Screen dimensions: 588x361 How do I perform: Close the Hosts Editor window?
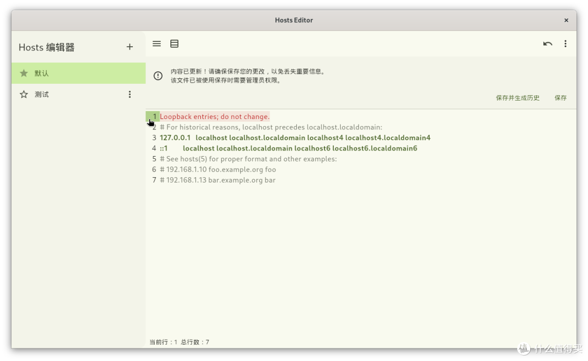coord(566,20)
